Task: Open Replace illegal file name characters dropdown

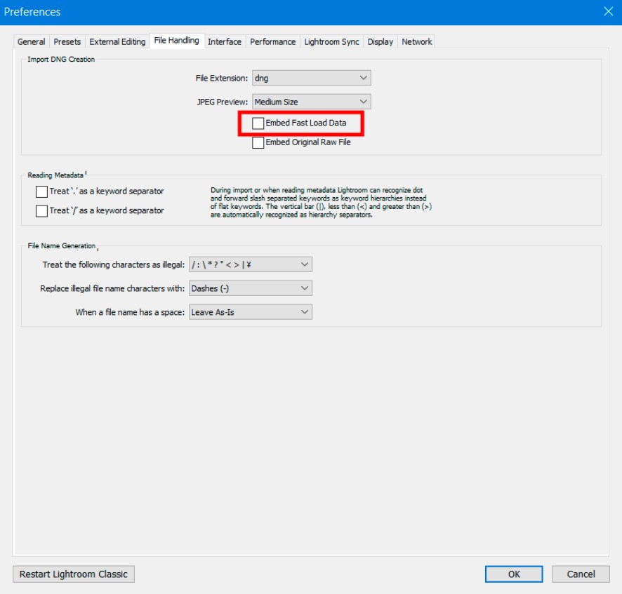Action: (x=251, y=288)
